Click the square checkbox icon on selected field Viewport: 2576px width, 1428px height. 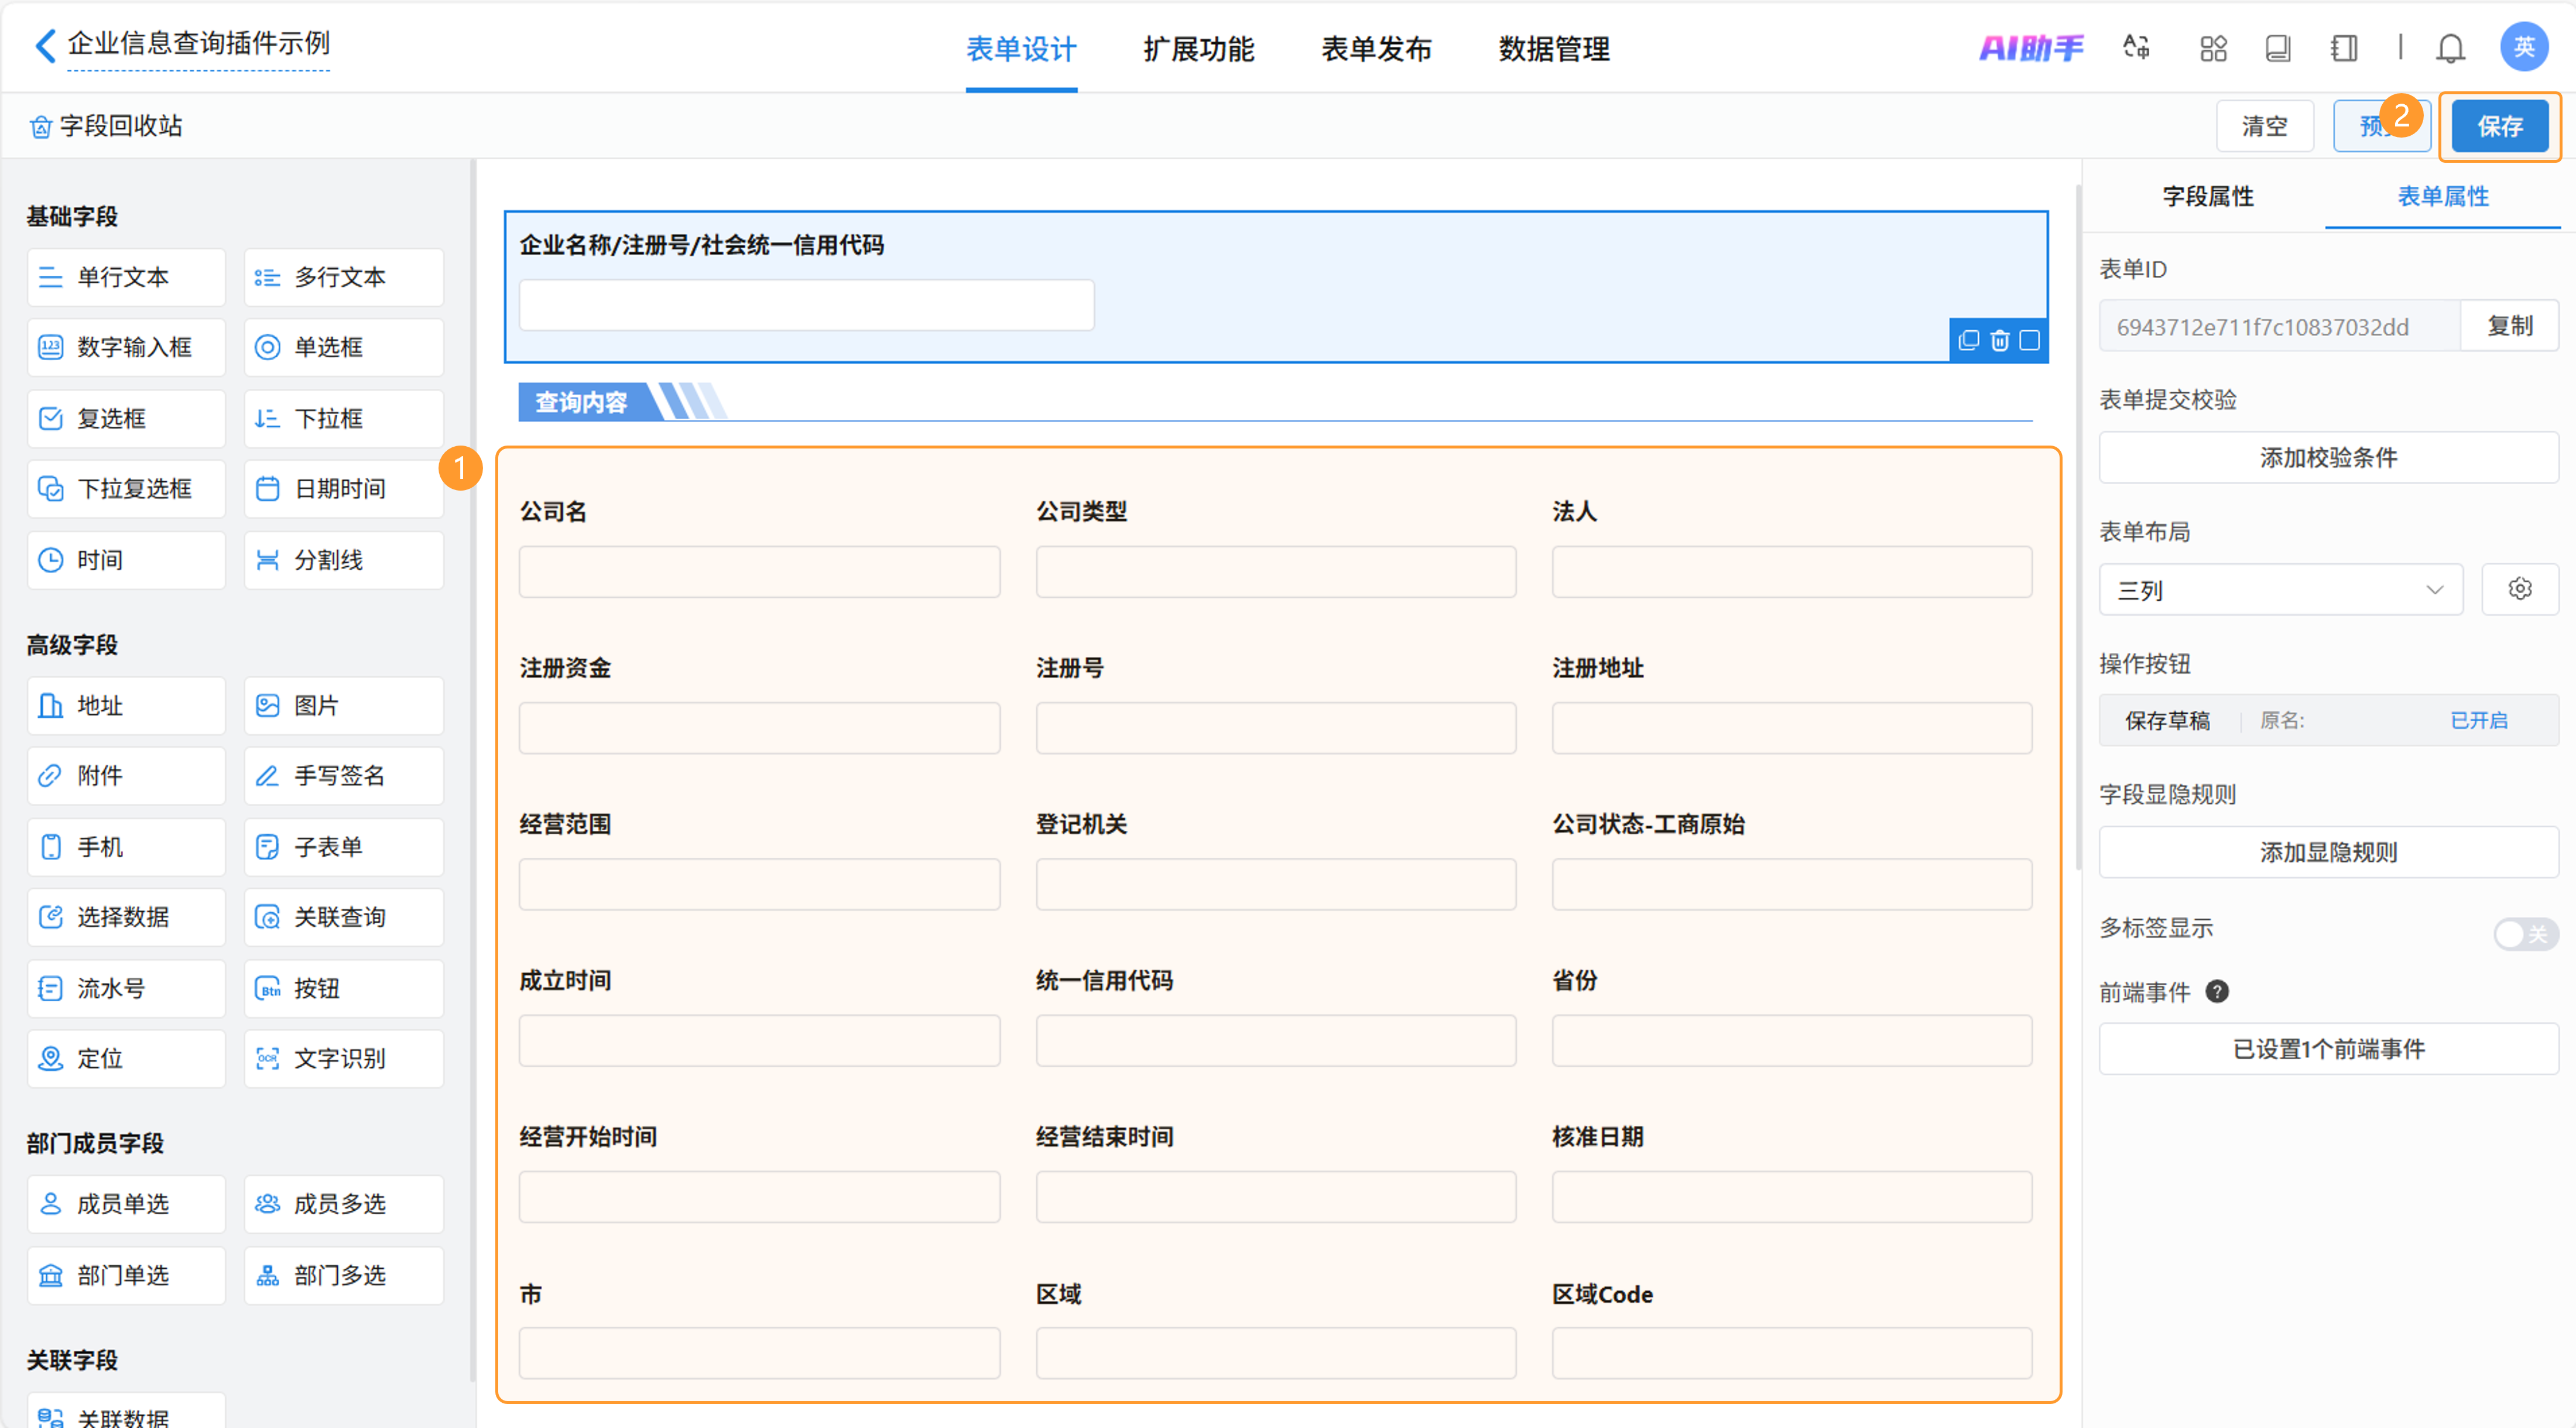[2029, 341]
